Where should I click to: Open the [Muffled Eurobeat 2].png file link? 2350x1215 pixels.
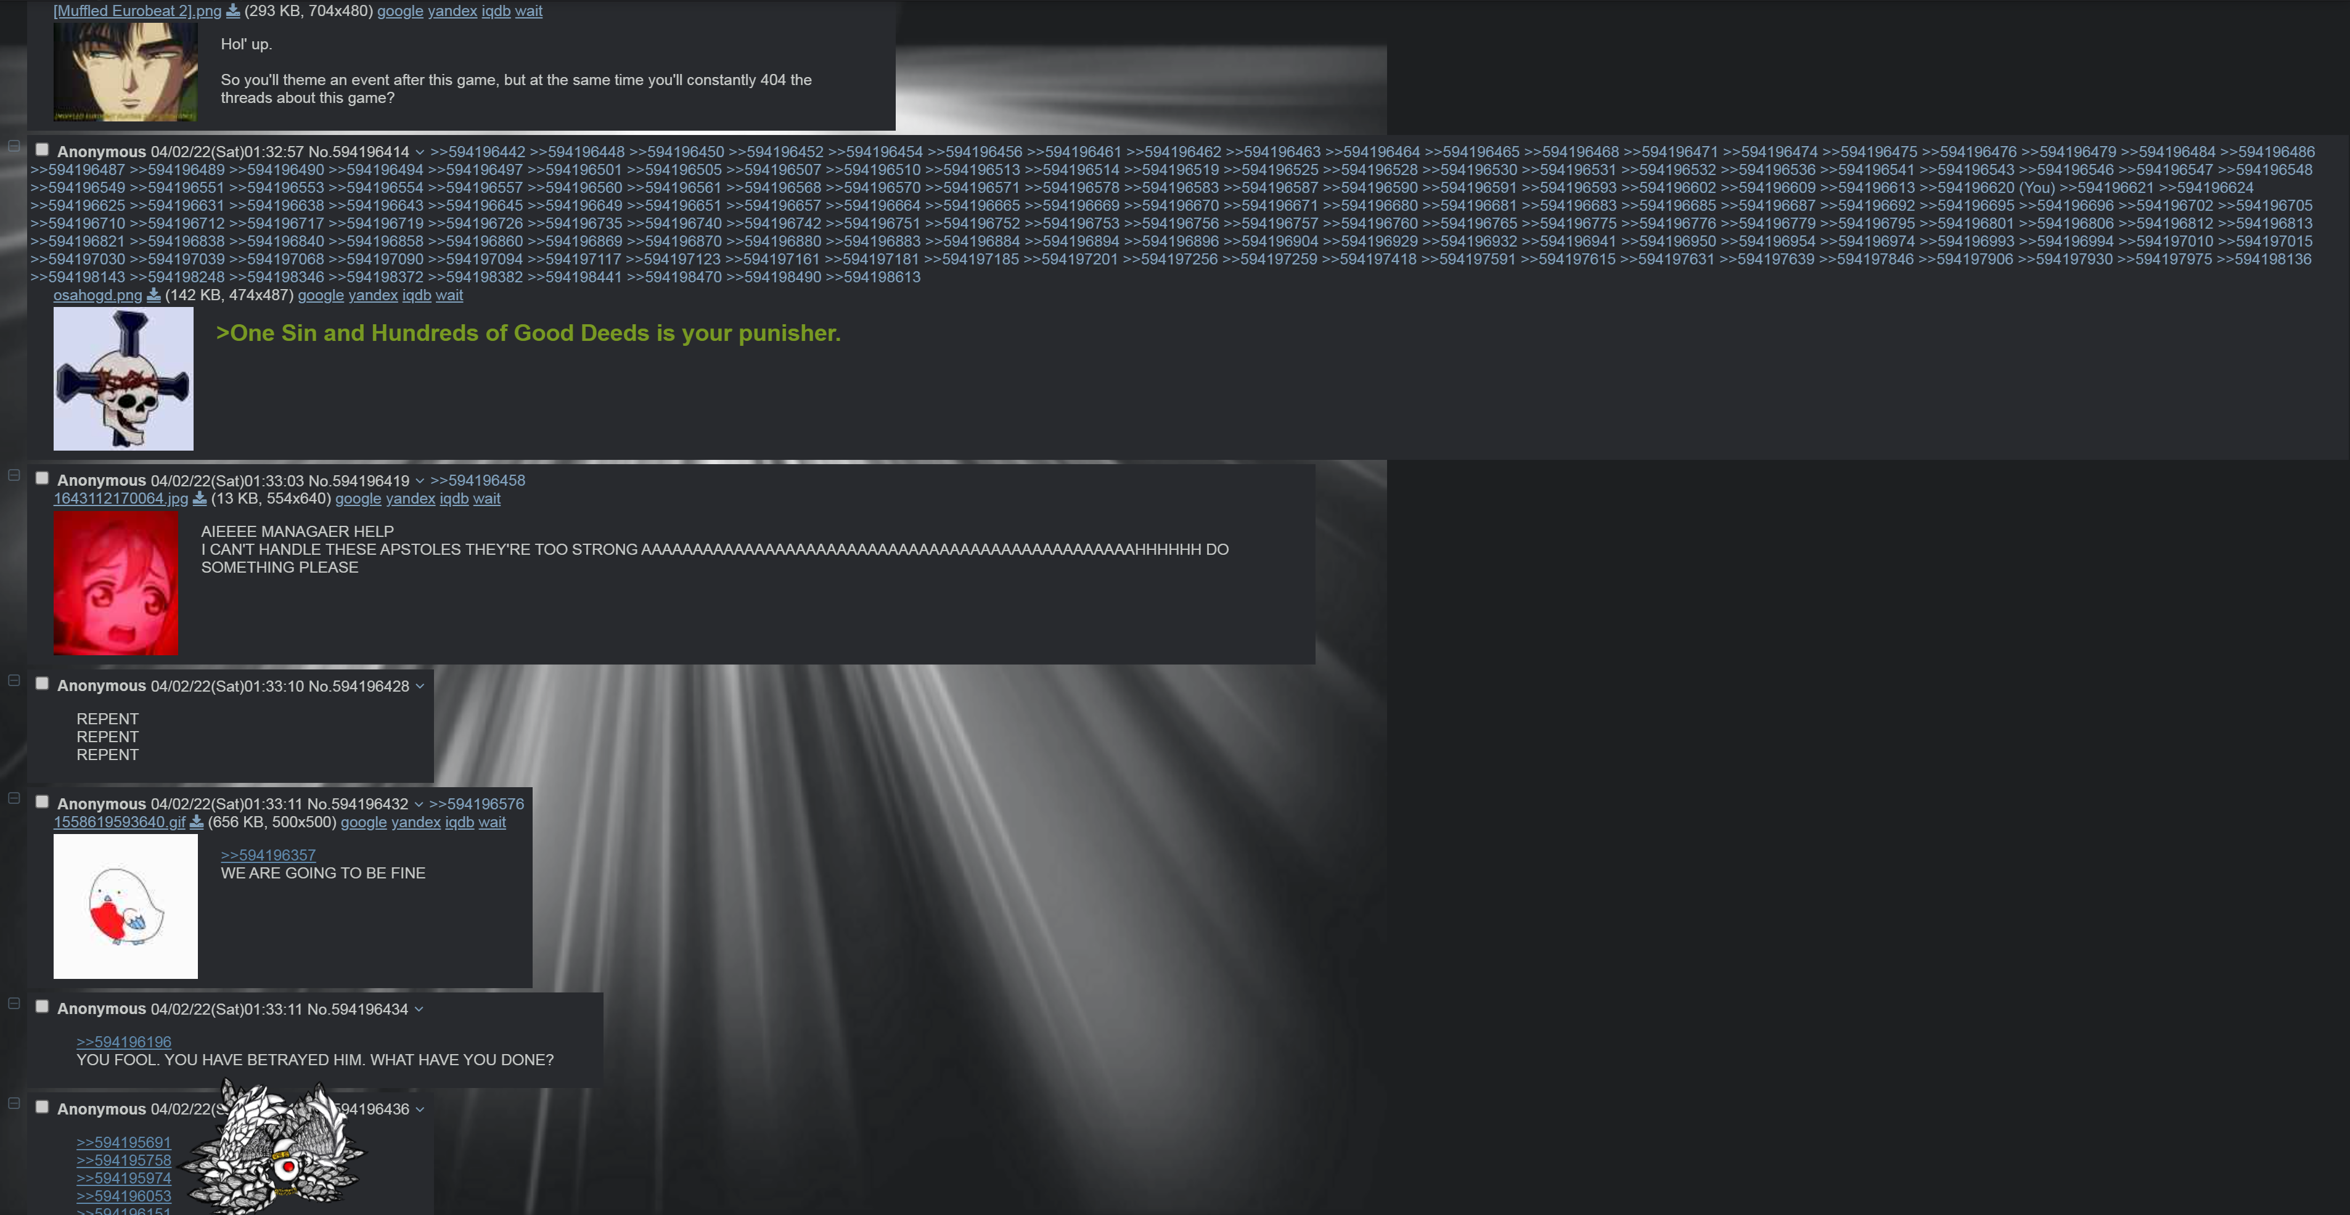pyautogui.click(x=137, y=11)
